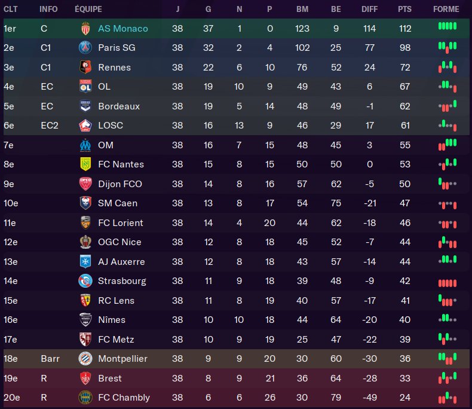The width and height of the screenshot is (472, 409).
Task: Open the AS Monaco team link
Action: (x=123, y=29)
